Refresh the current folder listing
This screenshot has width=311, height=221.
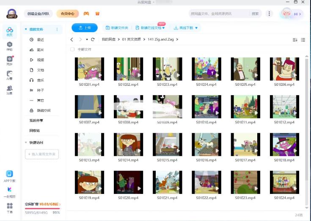[93, 39]
